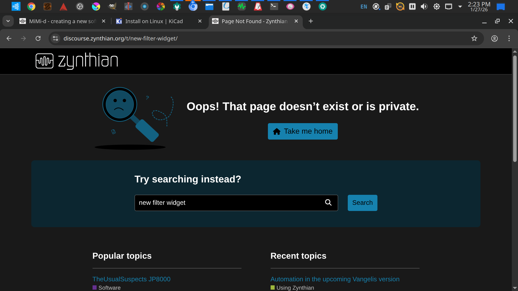Expand the tab search dropdown
This screenshot has height=291, width=518.
point(8,21)
